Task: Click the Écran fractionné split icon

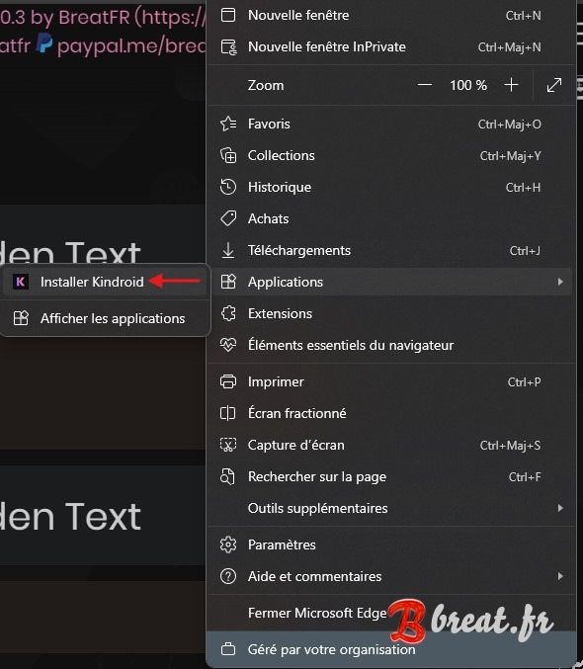Action: coord(228,413)
